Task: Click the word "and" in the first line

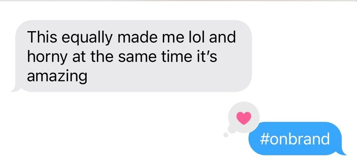Action: [222, 37]
